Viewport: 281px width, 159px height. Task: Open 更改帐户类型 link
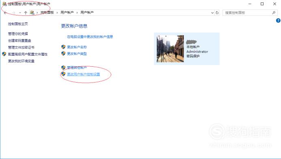click(77, 54)
